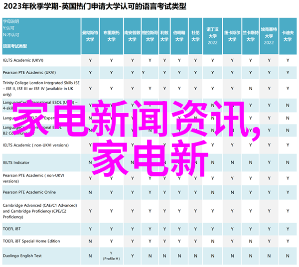Select row label IELTS Academic (non-UKVI versions)
Image resolution: width=299 pixels, height=267 pixels.
click(x=36, y=145)
